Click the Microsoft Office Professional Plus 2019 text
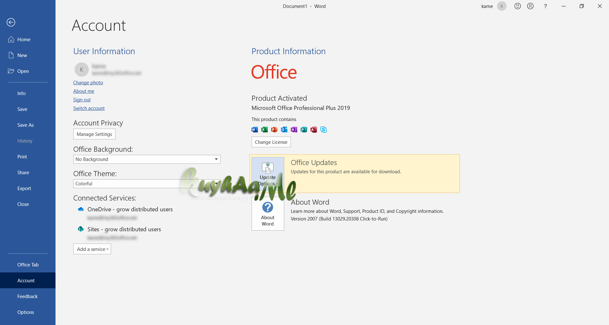609x325 pixels. point(301,108)
